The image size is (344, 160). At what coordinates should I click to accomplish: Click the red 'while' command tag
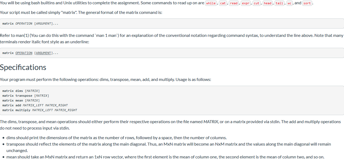211,3
